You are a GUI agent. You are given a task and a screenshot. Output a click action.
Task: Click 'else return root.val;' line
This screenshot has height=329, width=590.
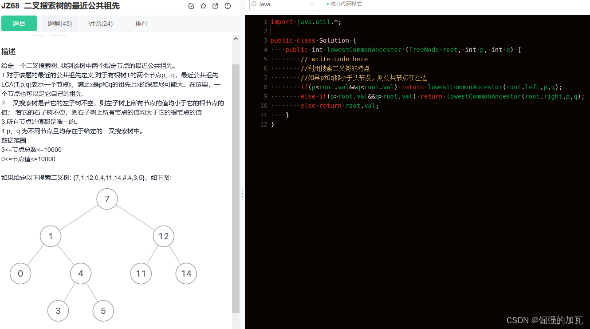[x=340, y=106]
